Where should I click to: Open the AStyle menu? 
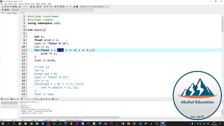(x=38, y=4)
